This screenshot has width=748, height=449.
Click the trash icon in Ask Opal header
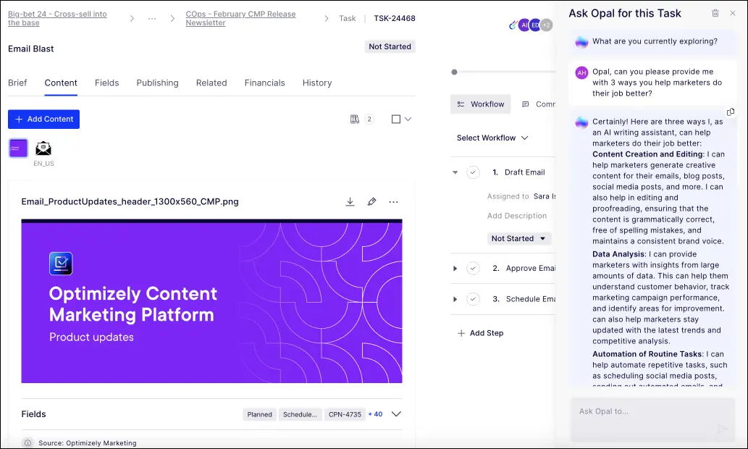[x=717, y=13]
